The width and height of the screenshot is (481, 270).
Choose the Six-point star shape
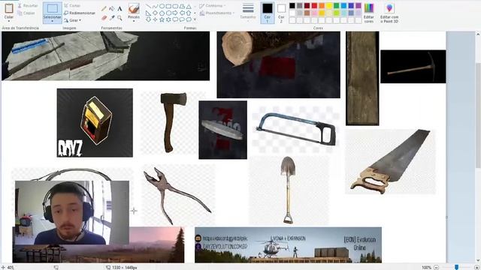pyautogui.click(x=168, y=19)
